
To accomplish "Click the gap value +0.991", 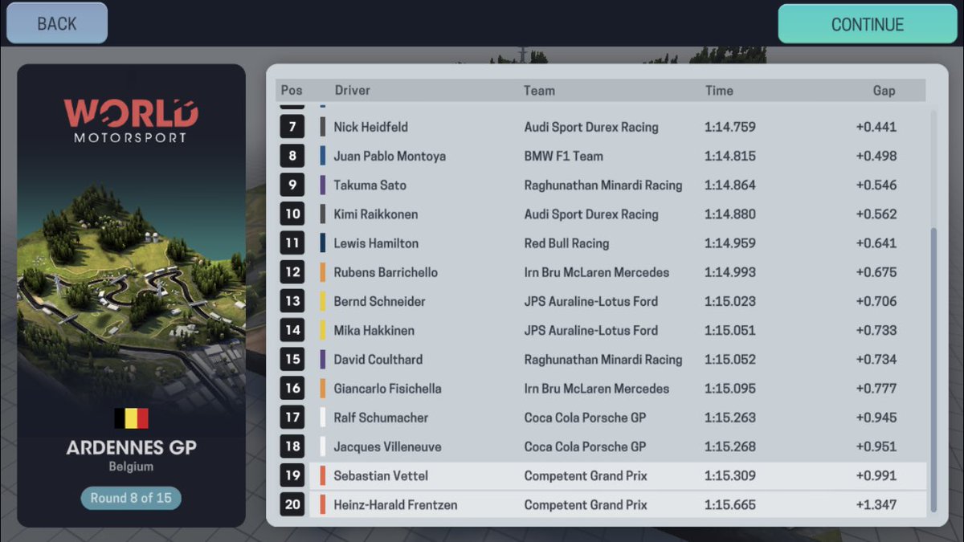I will point(876,475).
